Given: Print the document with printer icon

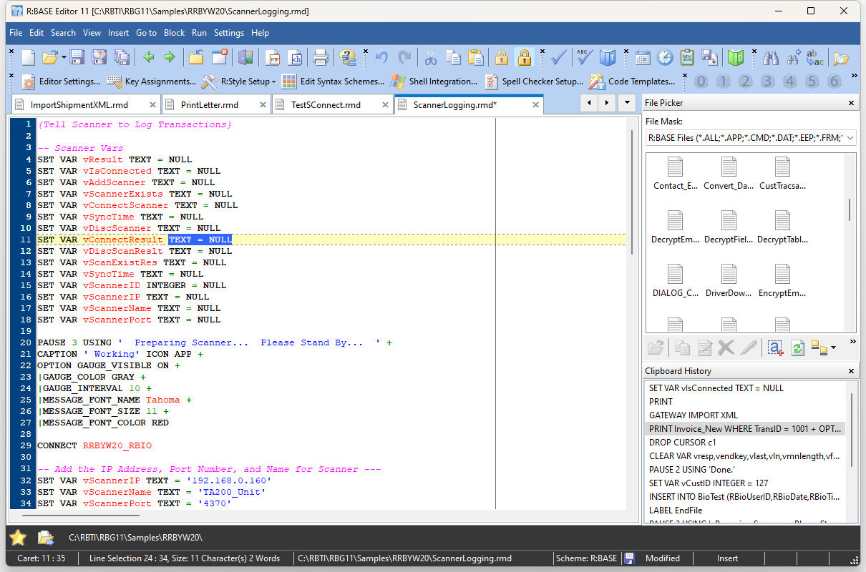Looking at the screenshot, I should click(321, 57).
